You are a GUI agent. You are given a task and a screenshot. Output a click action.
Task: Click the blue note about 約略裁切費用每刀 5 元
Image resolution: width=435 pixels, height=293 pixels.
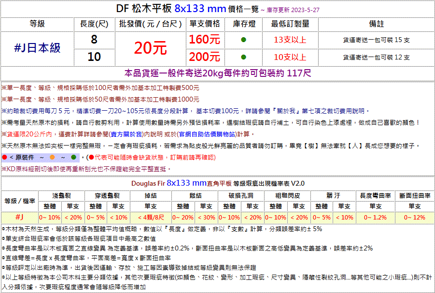tap(185, 111)
